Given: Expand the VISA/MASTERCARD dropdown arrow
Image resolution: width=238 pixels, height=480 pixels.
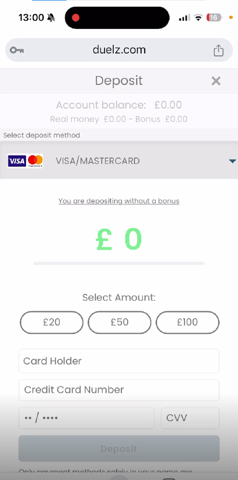Looking at the screenshot, I should coord(233,161).
